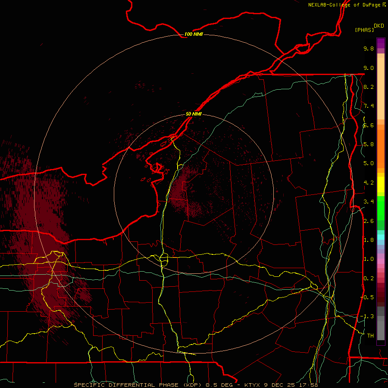The image size is (388, 388).
Task: Click the 3.4 value on the legend
Action: click(x=369, y=202)
